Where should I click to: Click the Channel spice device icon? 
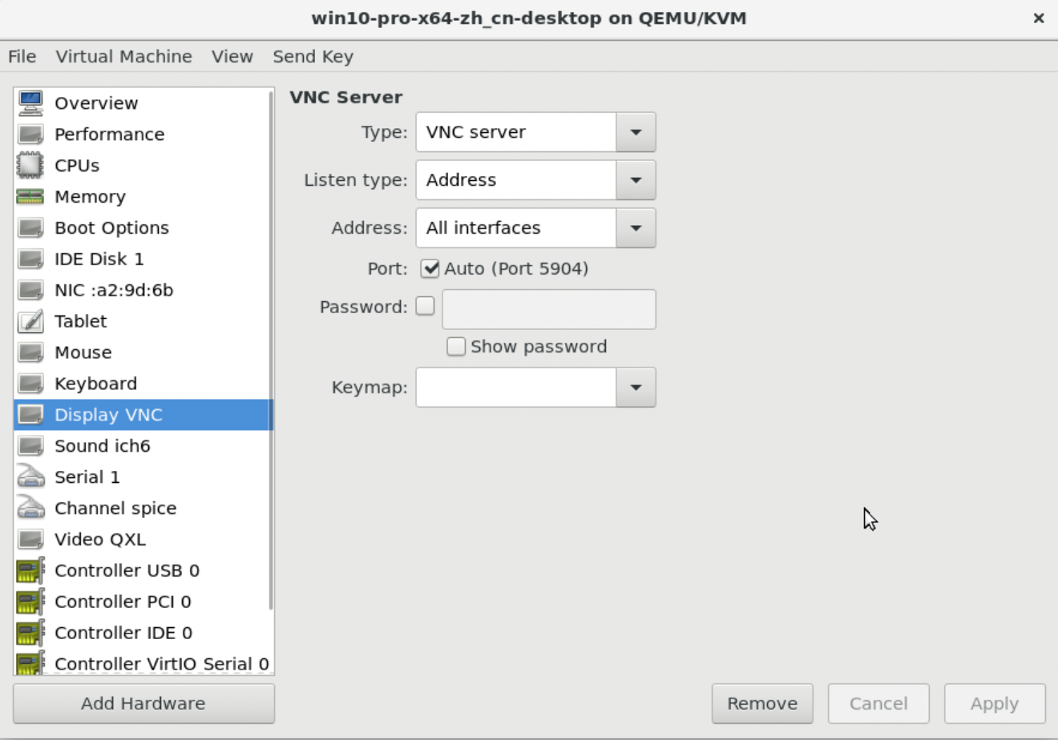pyautogui.click(x=30, y=509)
